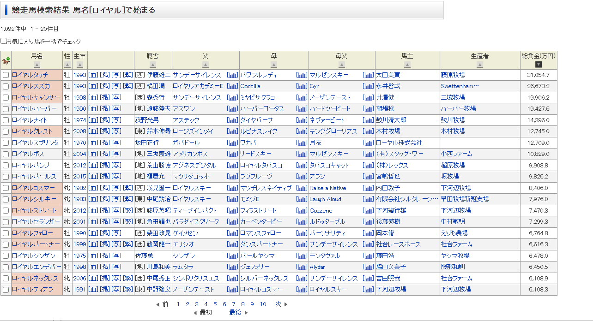
Task: Check the お気に入り馬を一括でチェック checkbox
Action: (4, 41)
